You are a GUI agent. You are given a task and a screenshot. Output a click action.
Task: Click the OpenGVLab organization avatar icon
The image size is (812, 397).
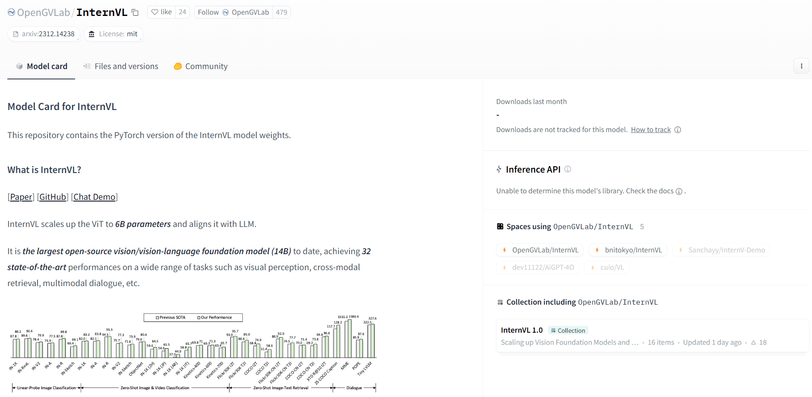coord(11,13)
